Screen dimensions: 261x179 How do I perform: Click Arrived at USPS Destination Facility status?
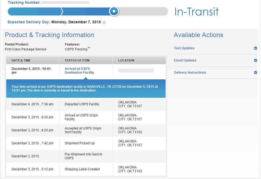[x=79, y=71]
